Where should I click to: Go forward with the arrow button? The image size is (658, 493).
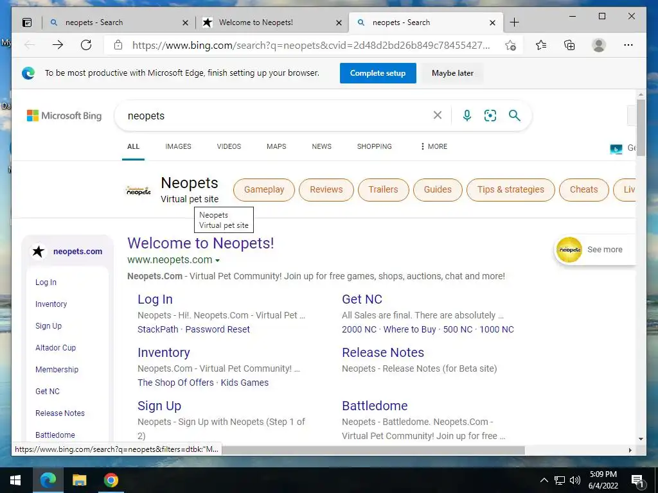click(x=58, y=45)
